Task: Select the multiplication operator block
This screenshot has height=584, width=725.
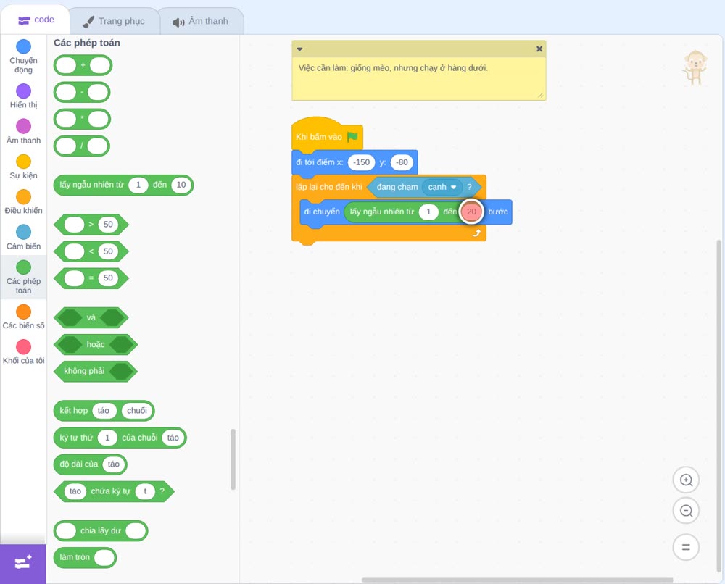Action: [x=83, y=120]
